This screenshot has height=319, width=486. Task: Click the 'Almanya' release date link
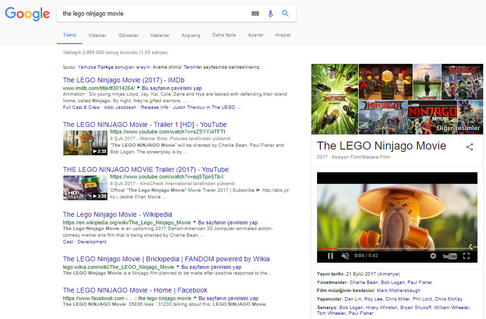click(x=389, y=274)
